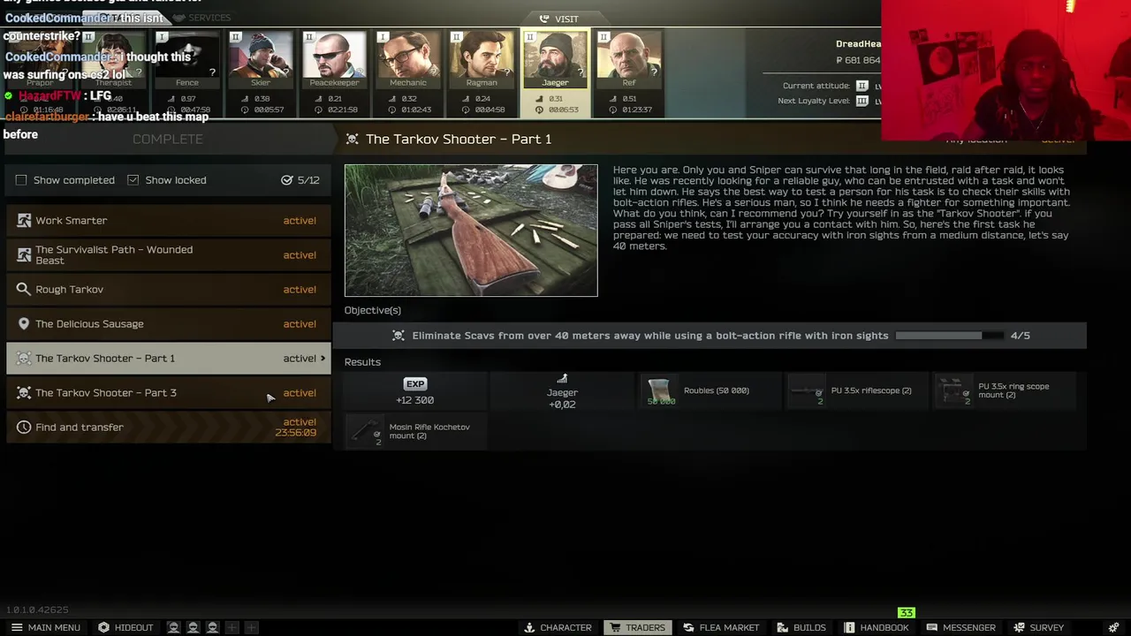Expand the selected Tarkov Shooter Part 1 arrow
The image size is (1131, 636).
(x=323, y=359)
